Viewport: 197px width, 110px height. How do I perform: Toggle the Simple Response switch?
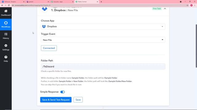[62, 92]
